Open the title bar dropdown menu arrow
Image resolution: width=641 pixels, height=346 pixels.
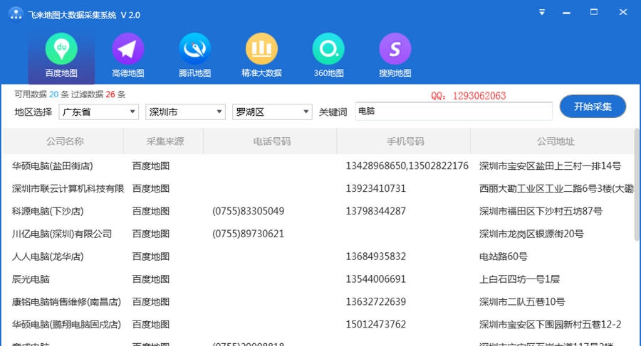542,12
